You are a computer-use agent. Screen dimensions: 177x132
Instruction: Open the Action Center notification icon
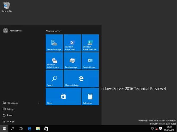click(160, 129)
